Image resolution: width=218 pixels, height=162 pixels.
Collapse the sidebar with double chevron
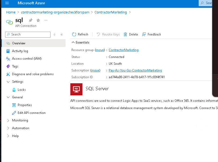(x=61, y=34)
